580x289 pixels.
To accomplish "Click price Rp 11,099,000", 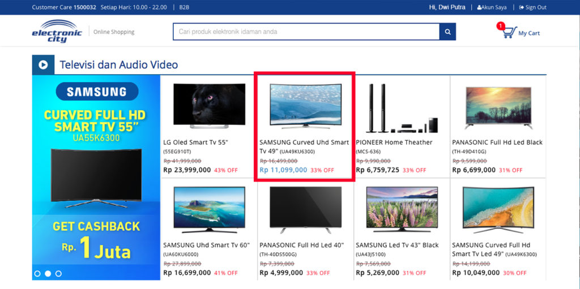I will click(x=283, y=170).
